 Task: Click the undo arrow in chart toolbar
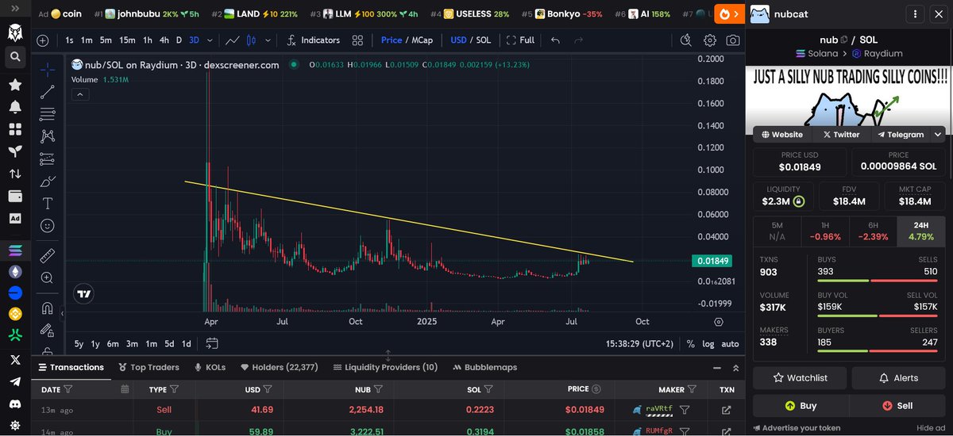(x=555, y=40)
